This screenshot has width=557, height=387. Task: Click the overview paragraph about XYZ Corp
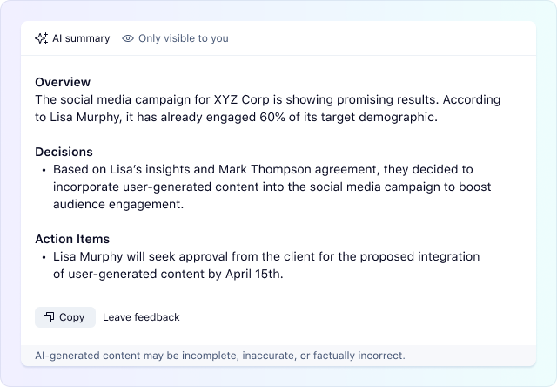point(277,108)
